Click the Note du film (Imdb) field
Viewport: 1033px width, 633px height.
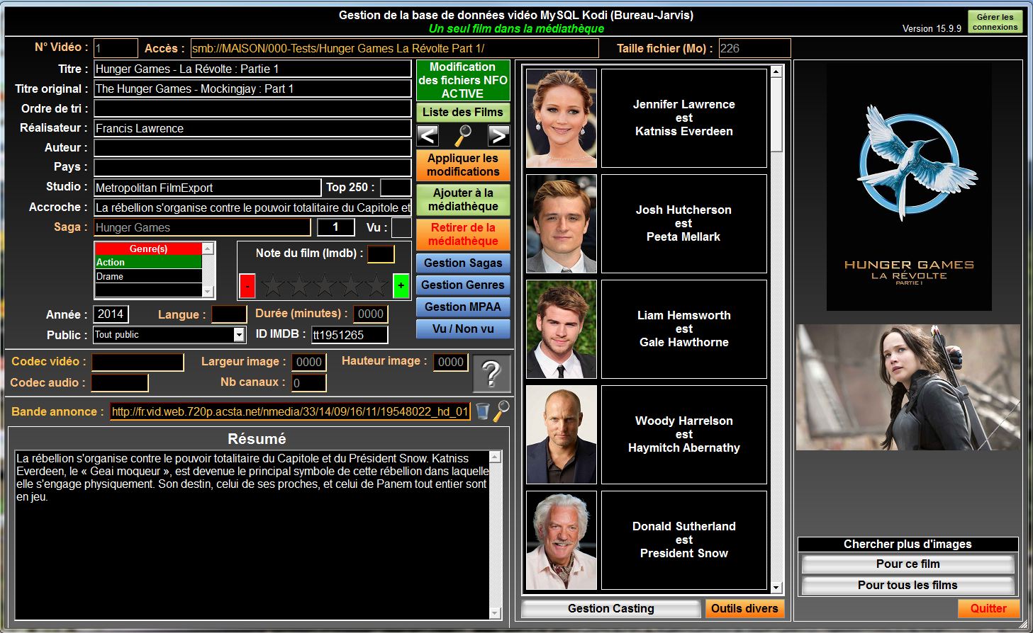(381, 253)
